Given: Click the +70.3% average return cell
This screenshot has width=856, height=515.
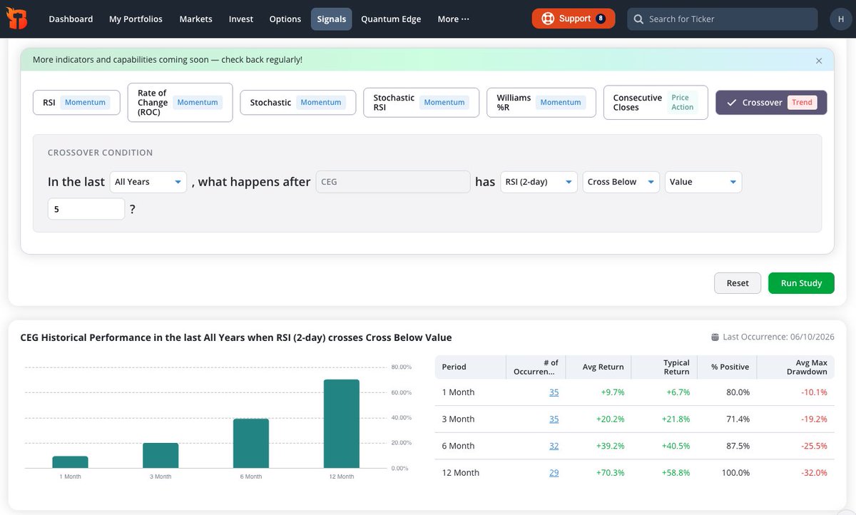Looking at the screenshot, I should pos(611,473).
